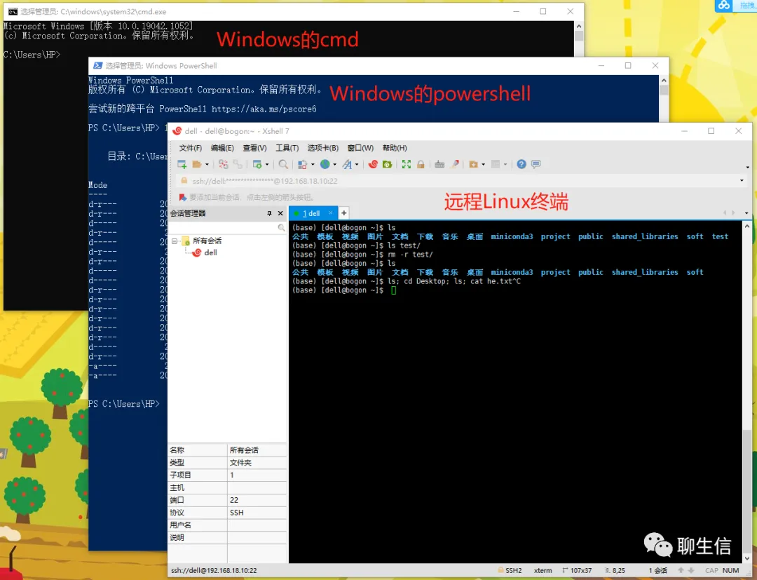Open the 选项卡(B) menu
Image resolution: width=757 pixels, height=580 pixels.
pos(323,148)
